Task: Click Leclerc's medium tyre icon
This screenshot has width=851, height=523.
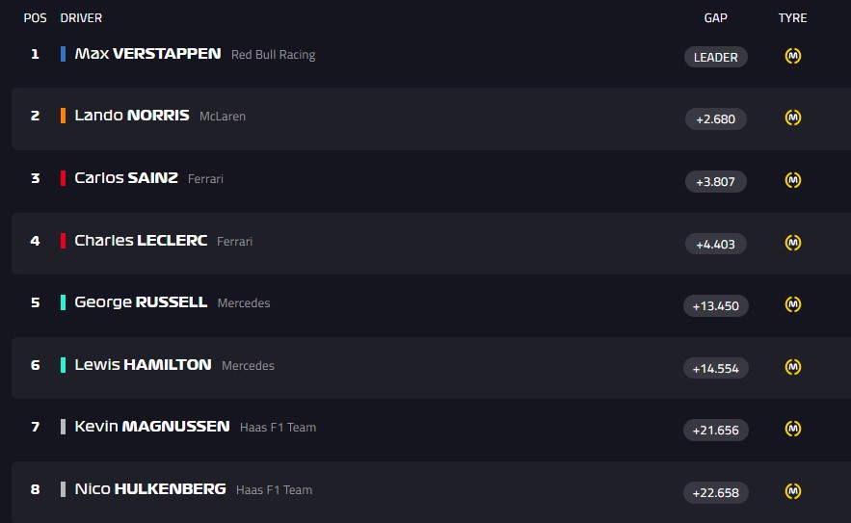Action: coord(793,243)
